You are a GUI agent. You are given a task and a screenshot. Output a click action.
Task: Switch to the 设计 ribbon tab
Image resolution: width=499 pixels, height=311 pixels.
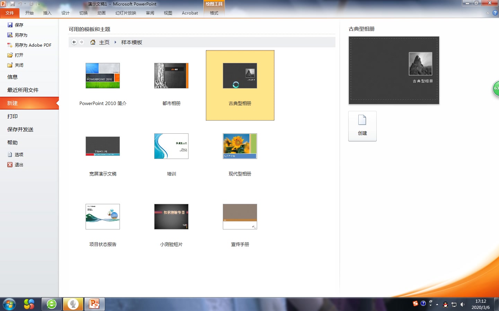[65, 13]
